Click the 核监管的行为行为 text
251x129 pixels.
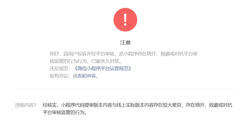(x=68, y=61)
